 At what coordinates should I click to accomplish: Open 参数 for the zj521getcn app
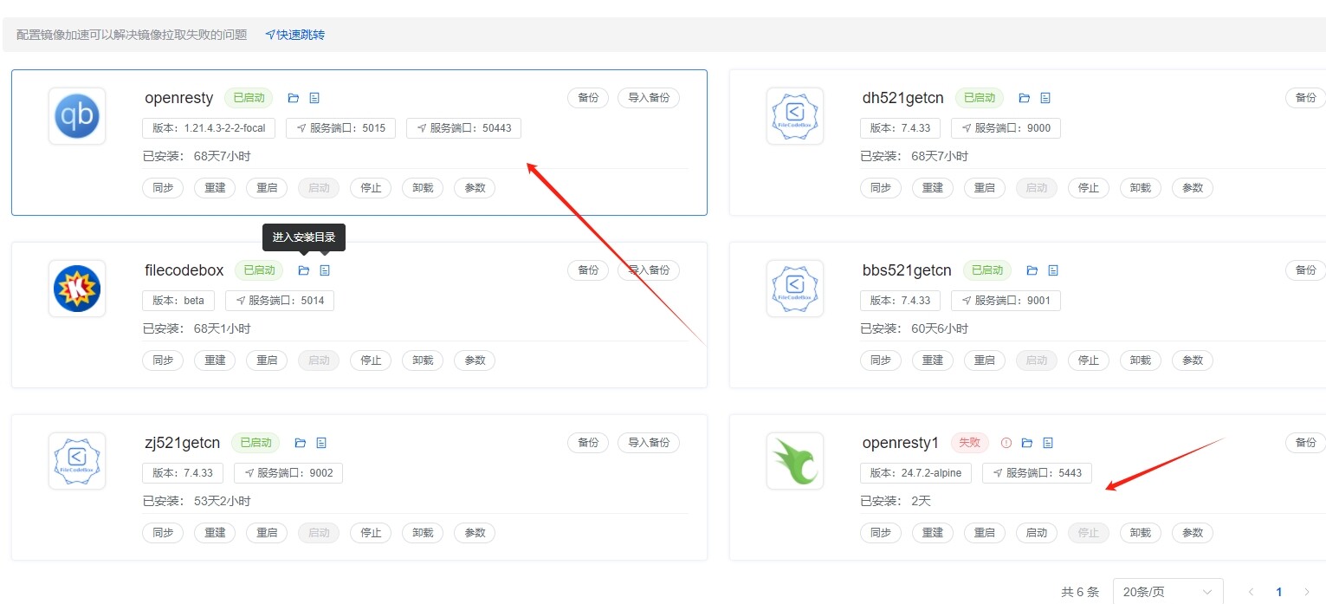475,533
